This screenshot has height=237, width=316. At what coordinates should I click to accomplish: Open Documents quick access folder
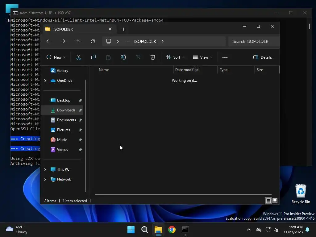(x=66, y=120)
